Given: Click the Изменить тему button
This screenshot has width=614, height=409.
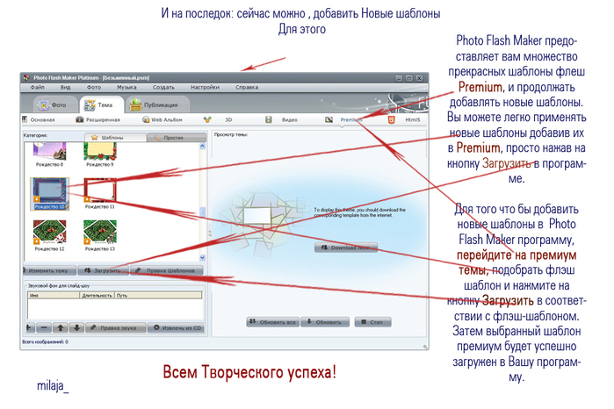Looking at the screenshot, I should (49, 270).
